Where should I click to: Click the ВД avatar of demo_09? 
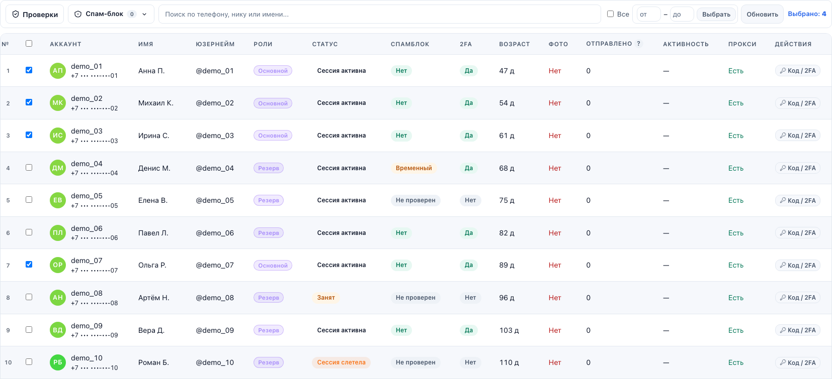[x=58, y=330]
